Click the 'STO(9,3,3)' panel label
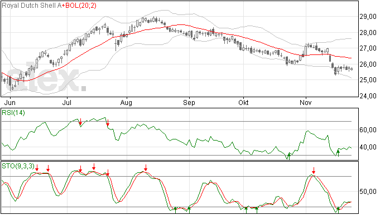385x215 pixels. (x=18, y=166)
